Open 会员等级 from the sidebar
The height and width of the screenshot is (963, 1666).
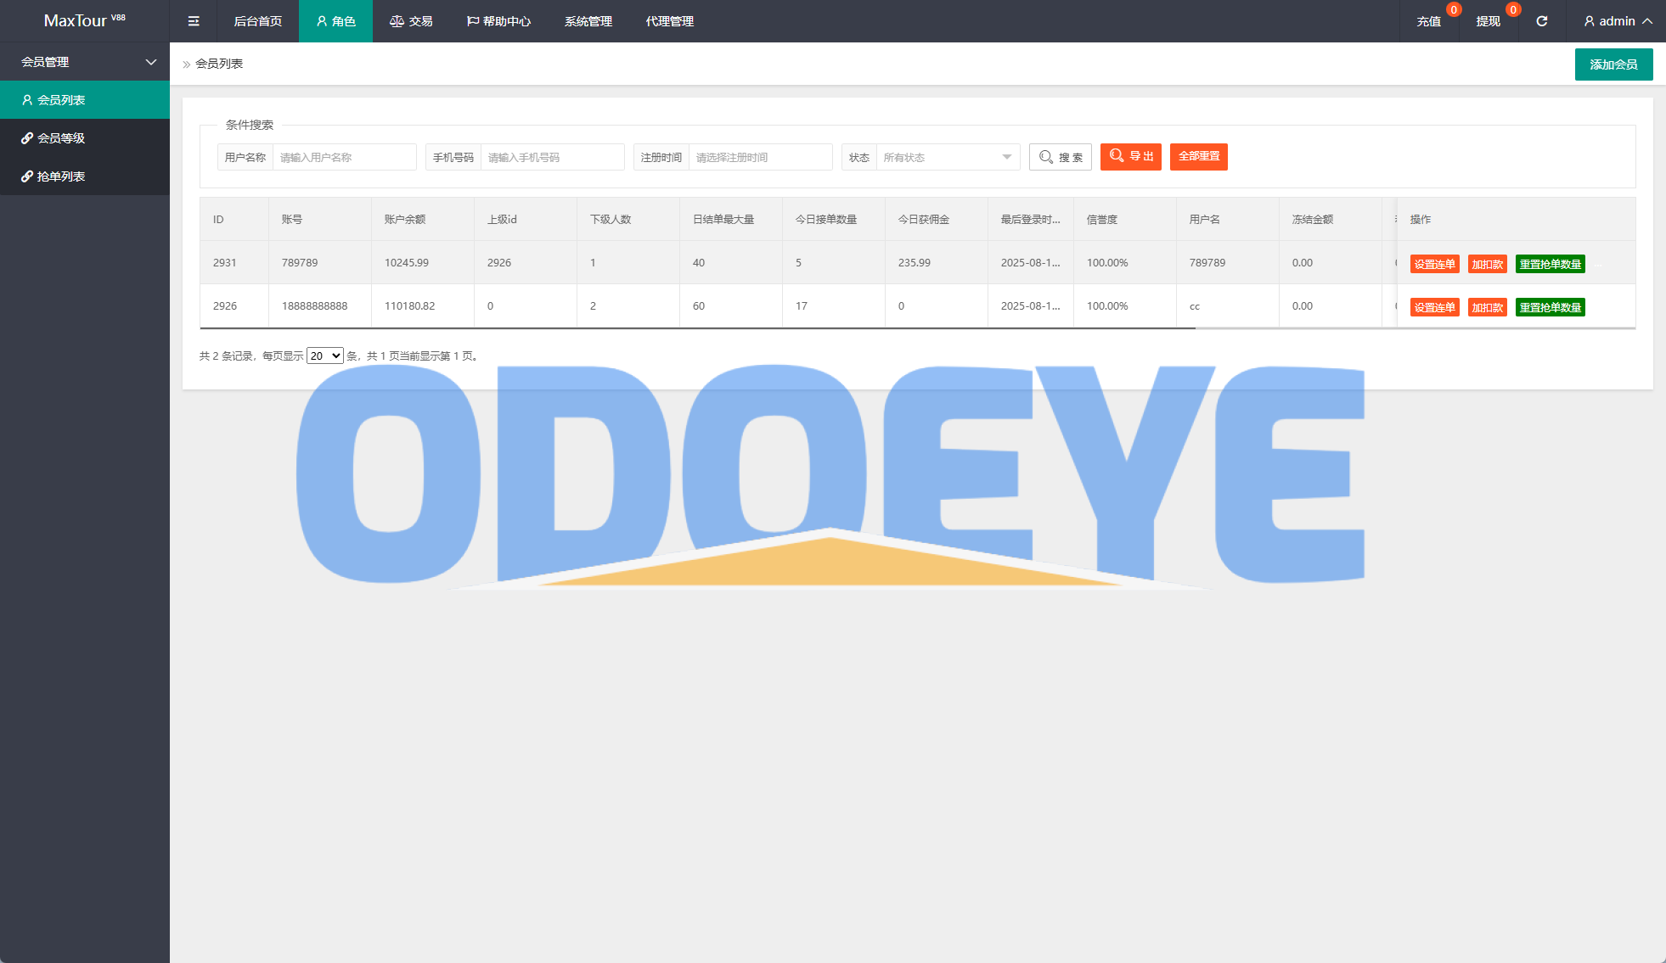click(61, 138)
